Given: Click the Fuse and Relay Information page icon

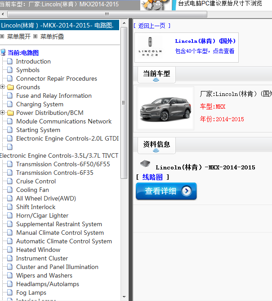Looking at the screenshot, I should pyautogui.click(x=10, y=96).
